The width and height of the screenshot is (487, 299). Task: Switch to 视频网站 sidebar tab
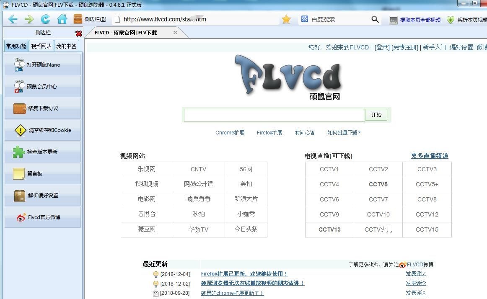click(x=41, y=46)
